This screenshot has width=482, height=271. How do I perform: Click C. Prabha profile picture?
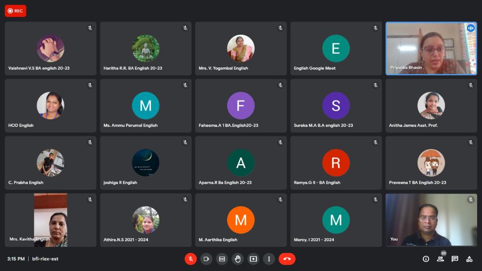click(x=50, y=162)
